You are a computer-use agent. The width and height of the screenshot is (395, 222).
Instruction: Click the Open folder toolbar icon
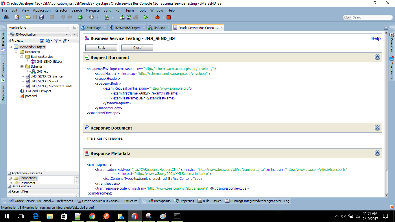[x=28, y=17]
